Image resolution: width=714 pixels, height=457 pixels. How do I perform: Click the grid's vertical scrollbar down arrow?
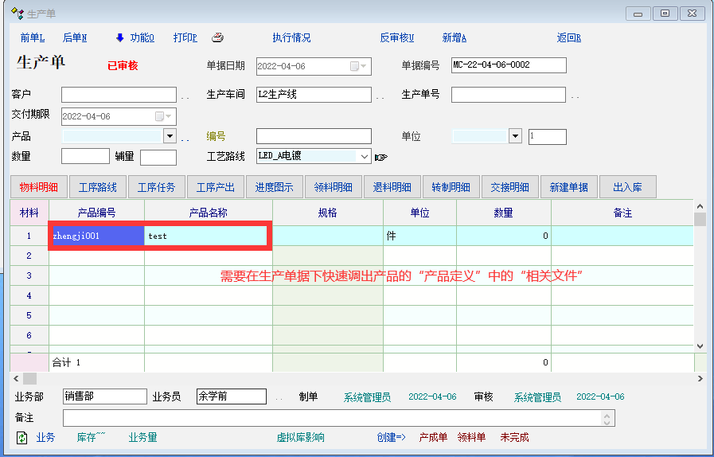pos(700,346)
